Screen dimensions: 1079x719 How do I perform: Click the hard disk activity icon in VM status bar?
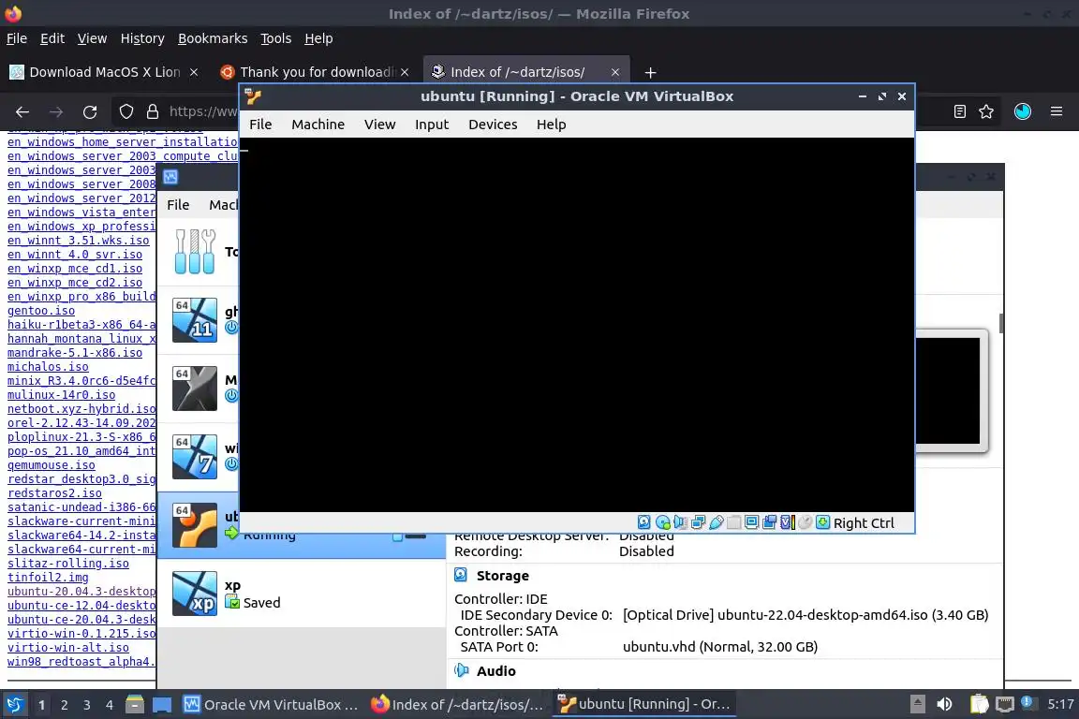(x=644, y=523)
